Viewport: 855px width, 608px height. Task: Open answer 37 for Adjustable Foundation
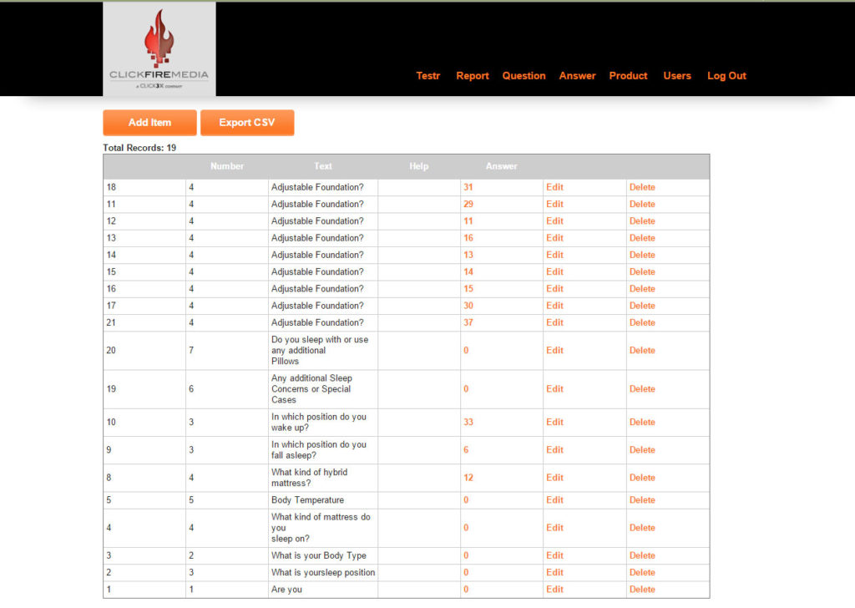(468, 323)
